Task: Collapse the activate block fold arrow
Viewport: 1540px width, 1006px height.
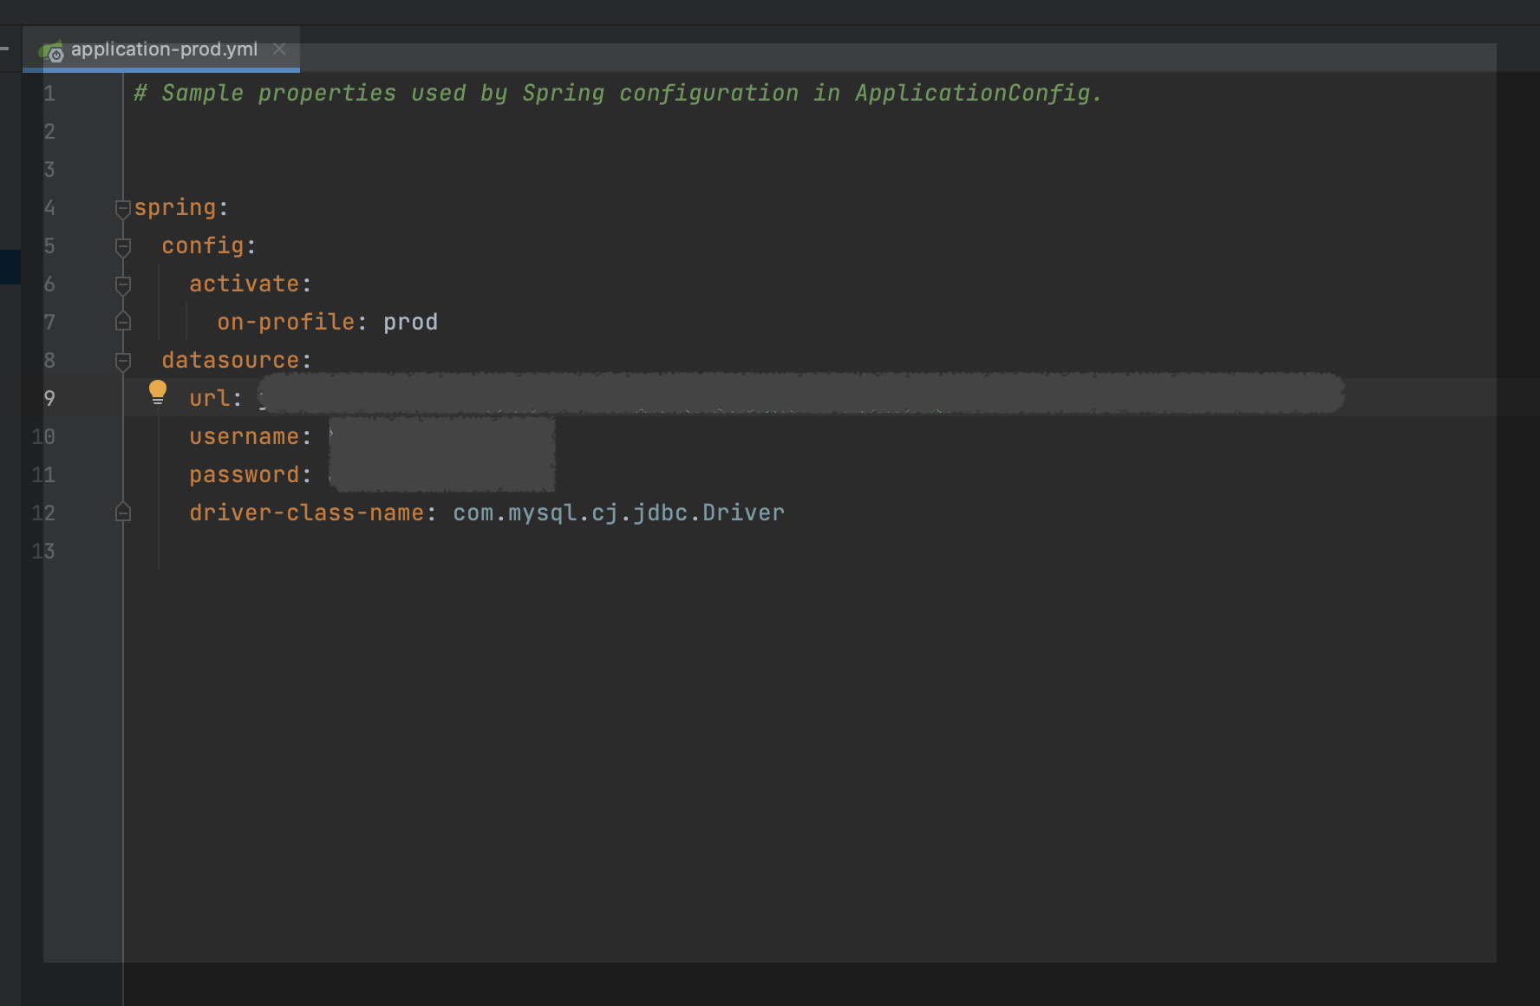Action: tap(121, 284)
